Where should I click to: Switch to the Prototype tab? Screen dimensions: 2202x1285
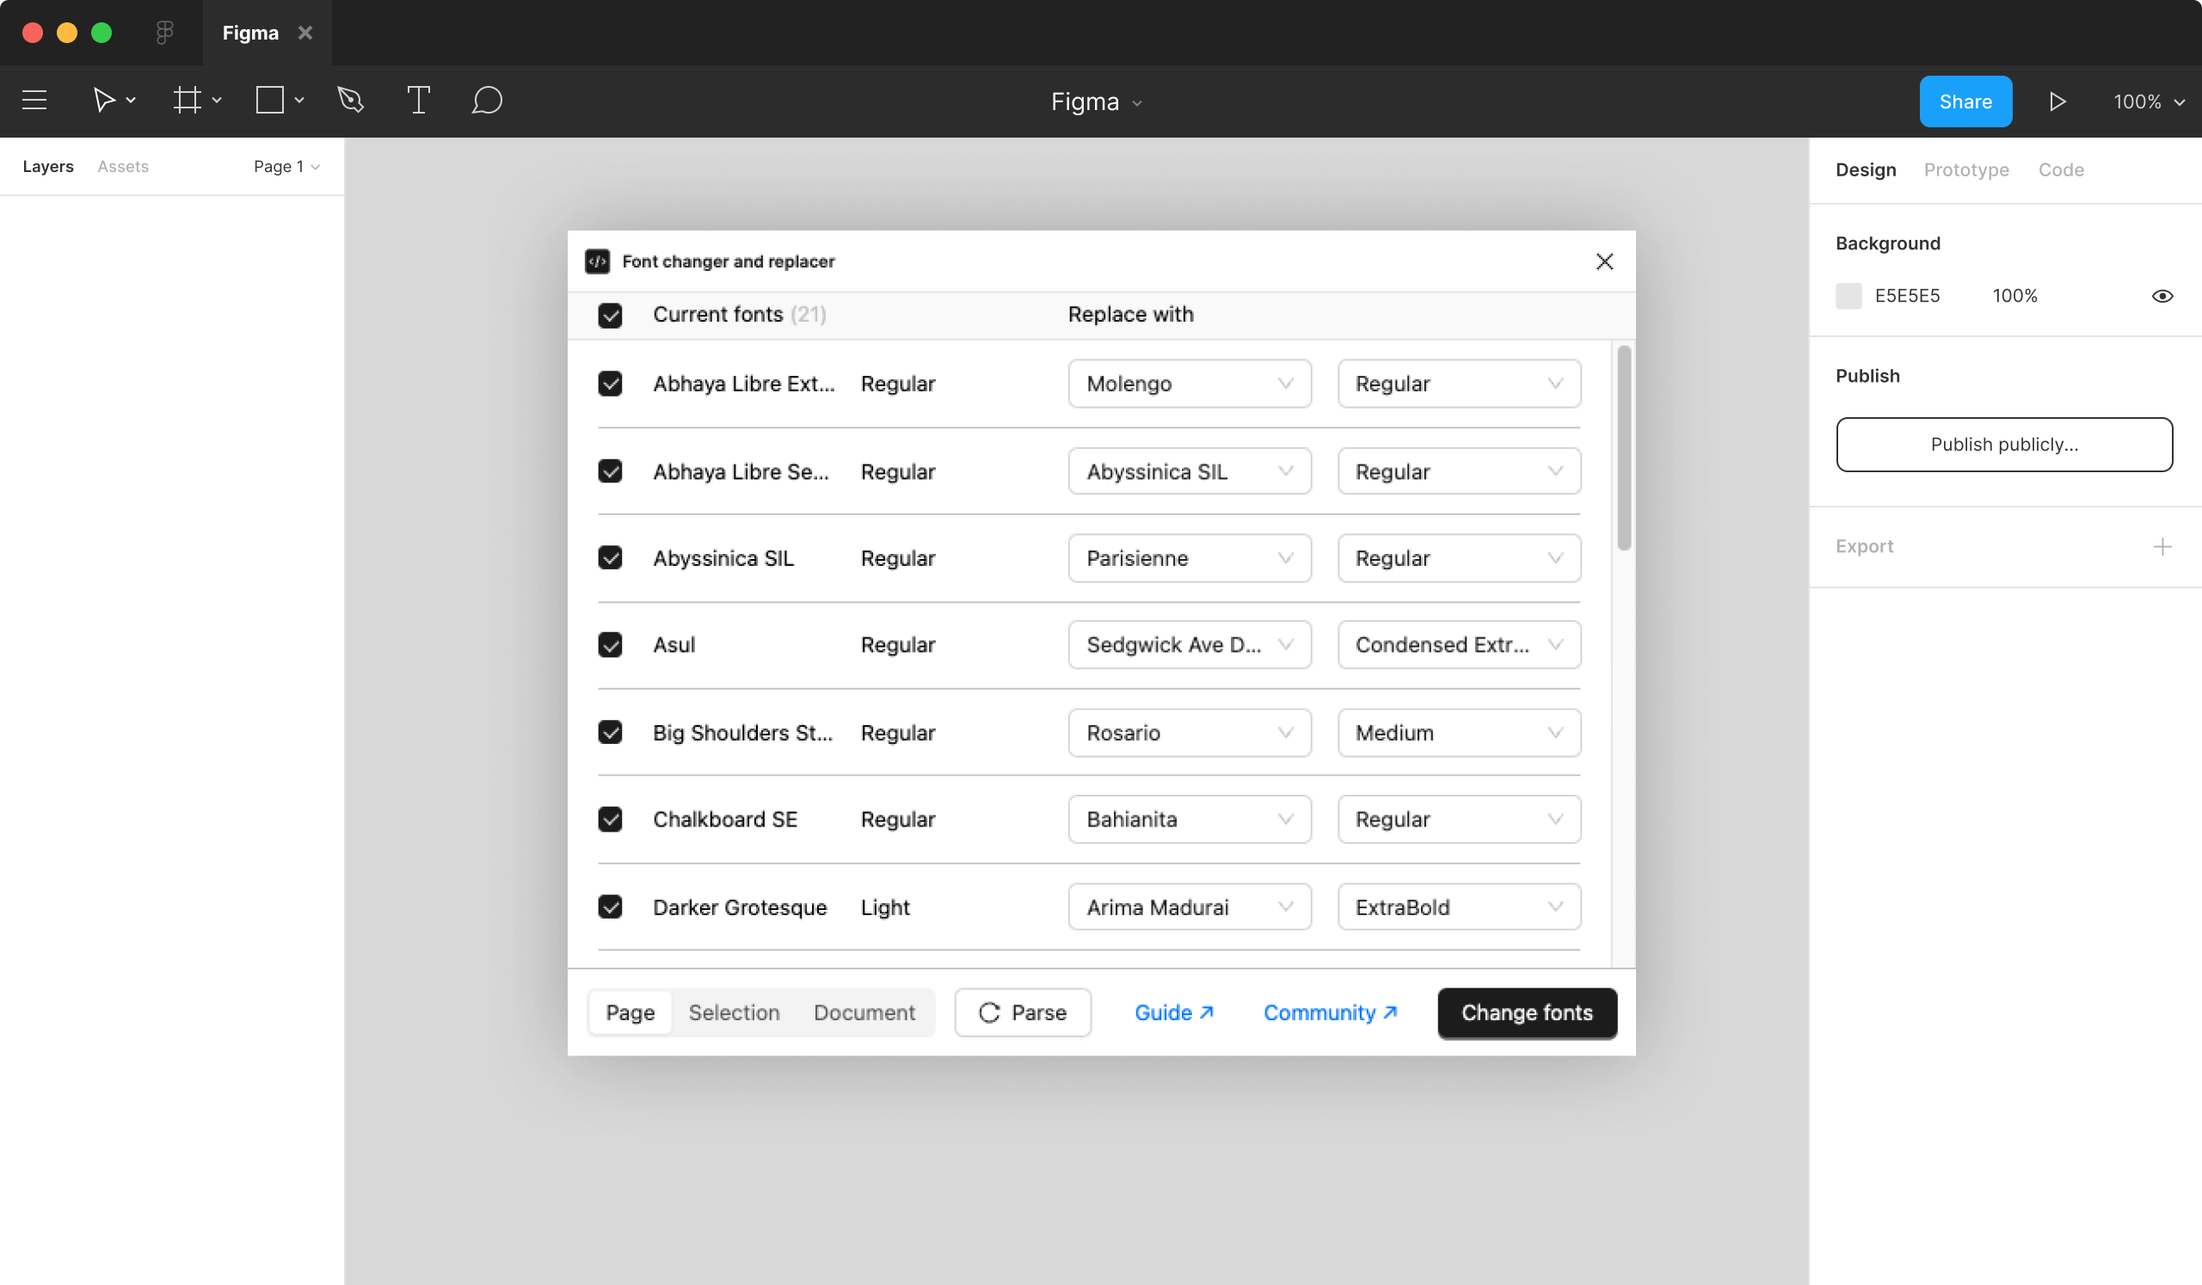(1965, 169)
